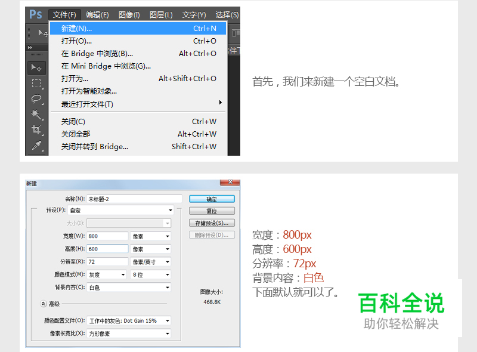Collapse the 高级 advanced section
477x352 pixels.
[x=44, y=303]
